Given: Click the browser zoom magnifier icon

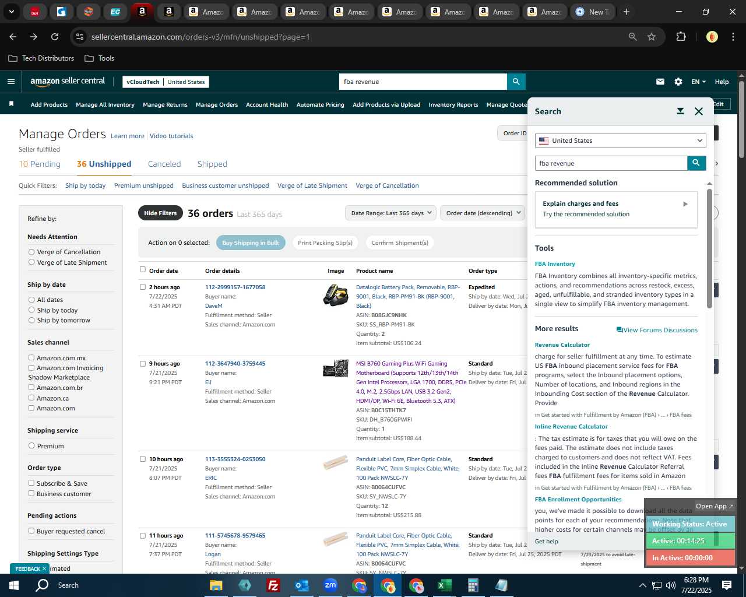Looking at the screenshot, I should (x=633, y=37).
